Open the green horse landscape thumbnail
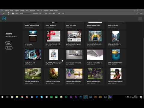 33,73
